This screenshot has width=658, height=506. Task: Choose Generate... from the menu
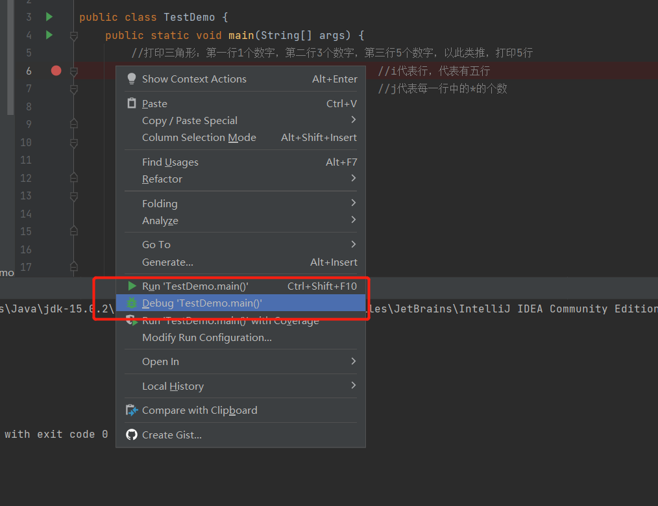[241, 262]
